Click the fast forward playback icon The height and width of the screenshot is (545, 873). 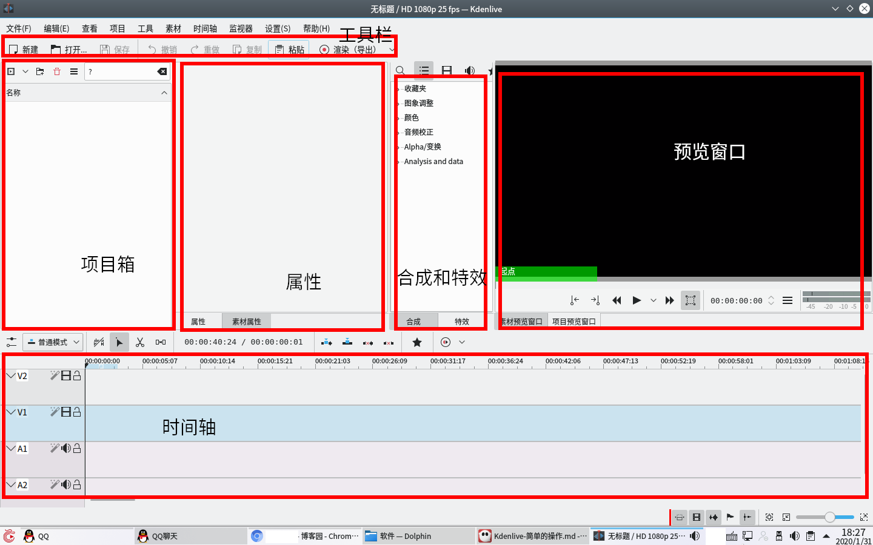tap(670, 300)
